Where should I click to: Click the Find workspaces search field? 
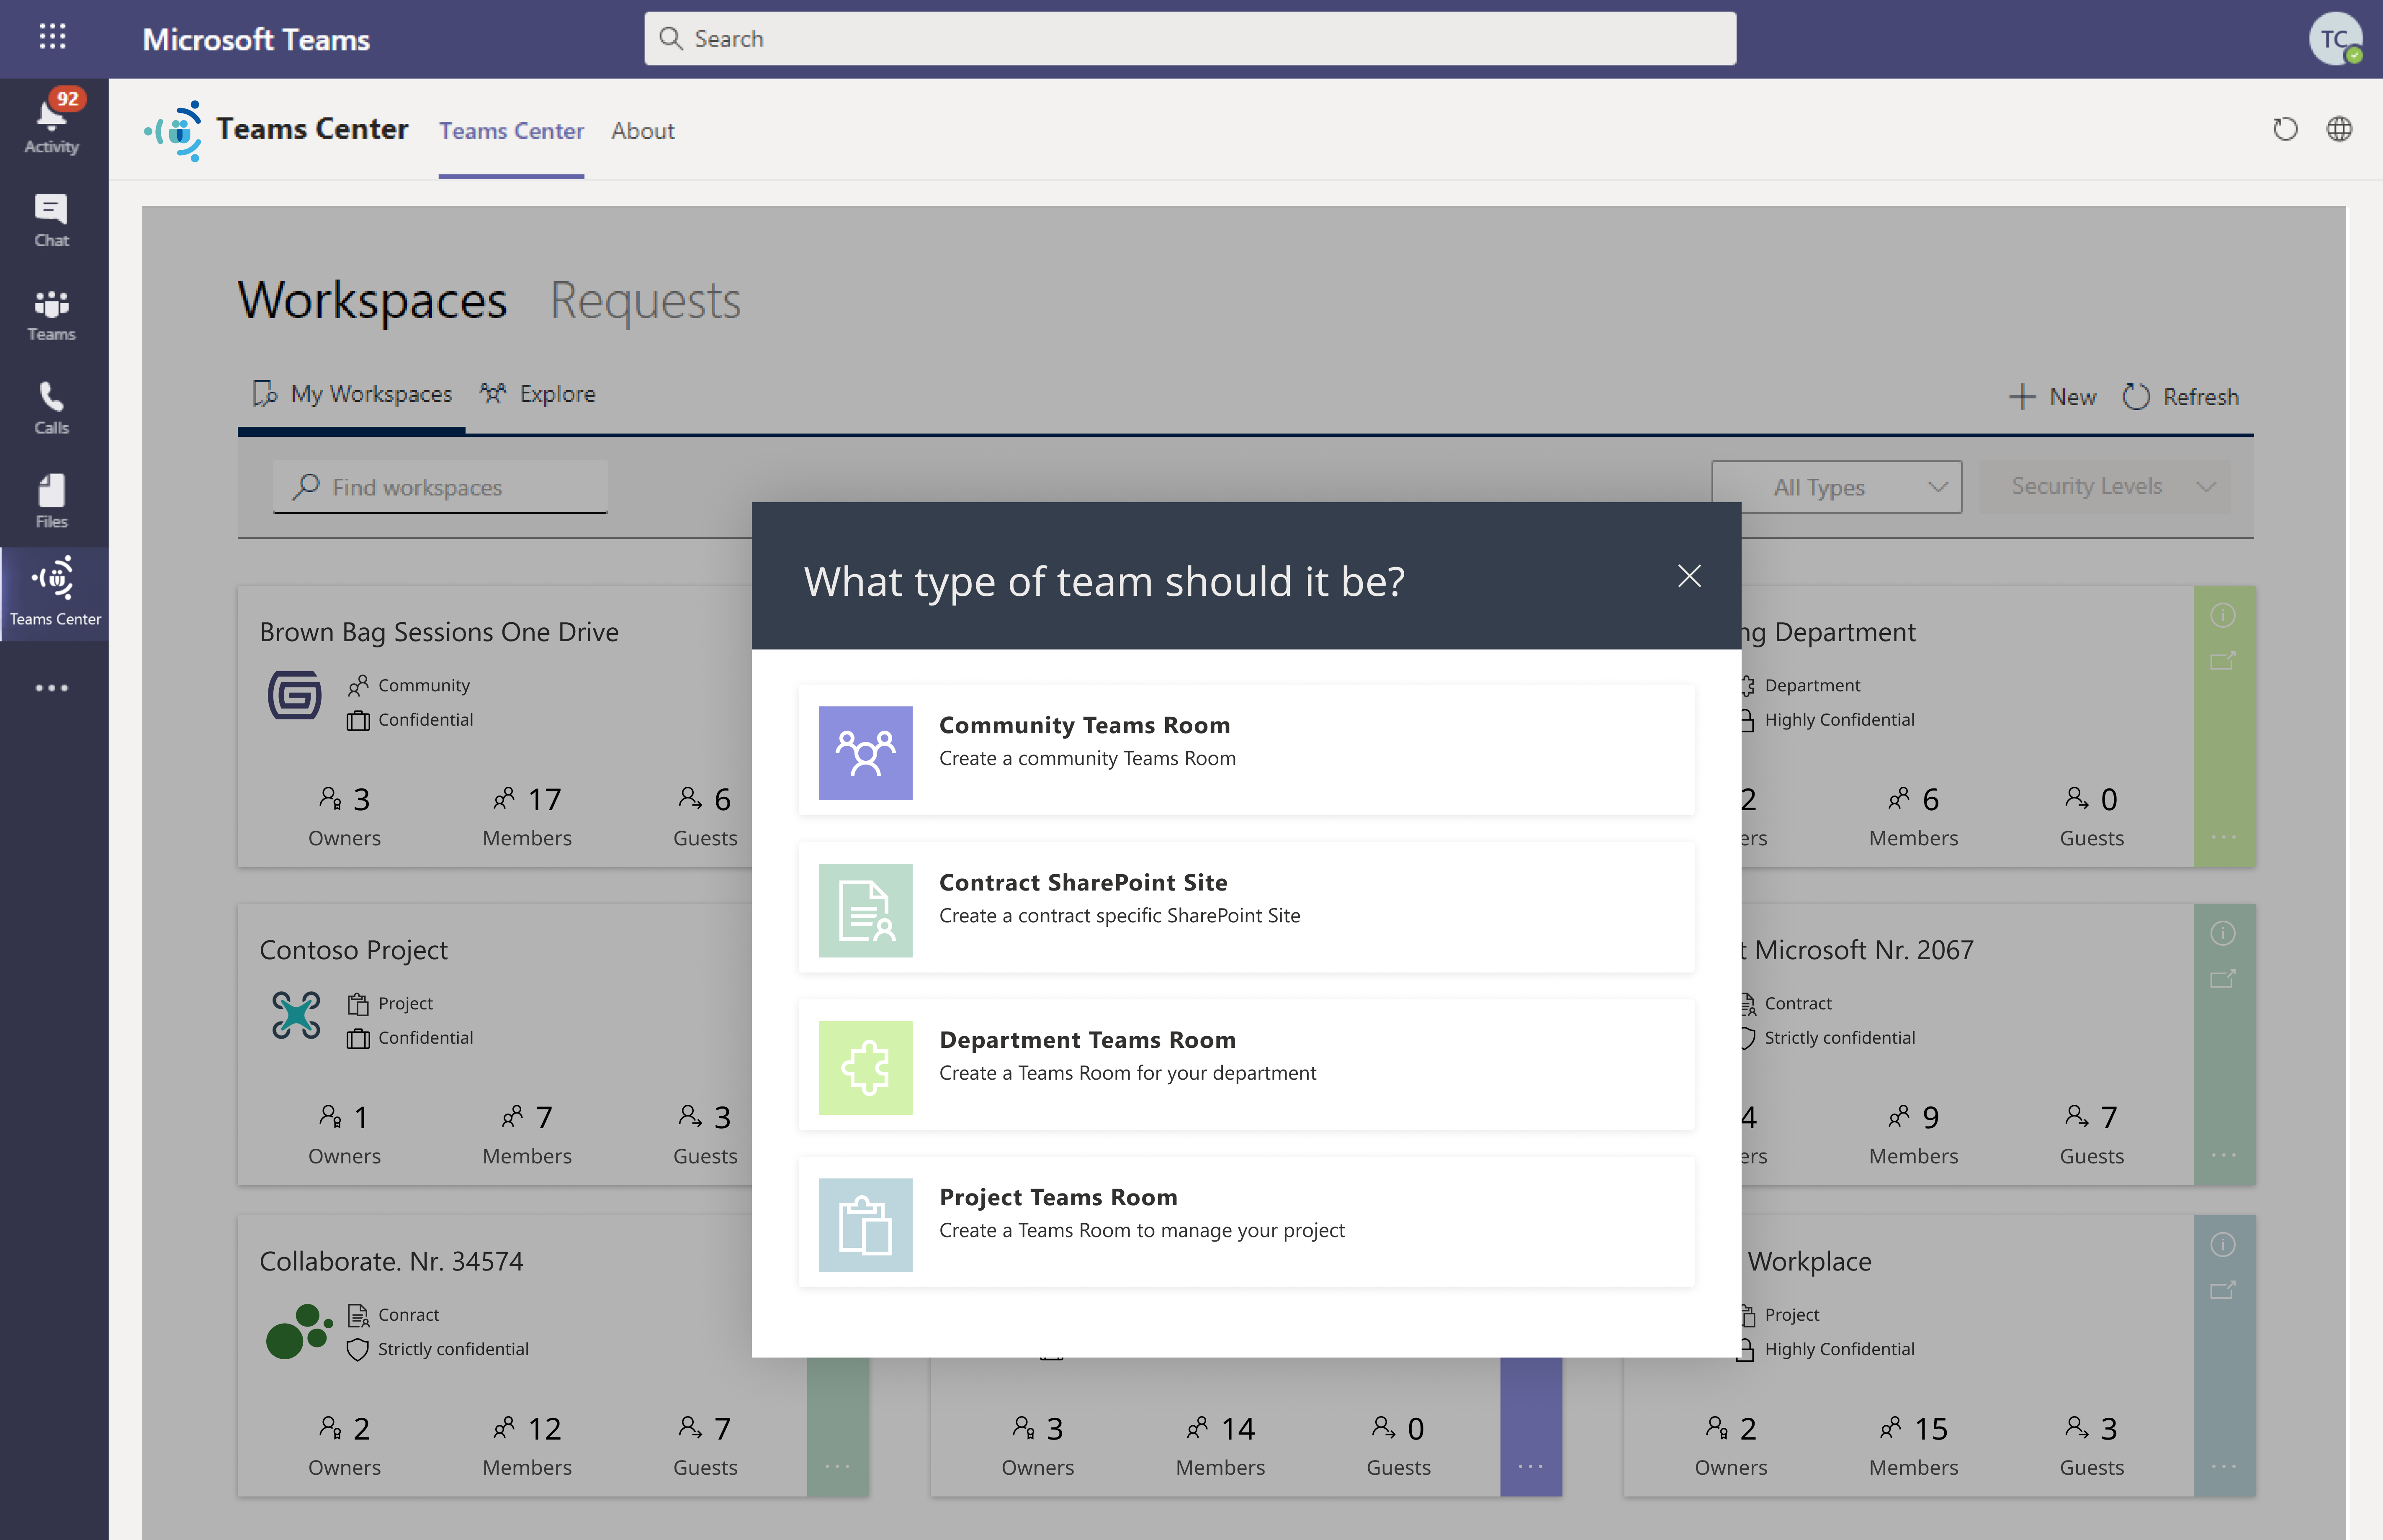click(440, 487)
